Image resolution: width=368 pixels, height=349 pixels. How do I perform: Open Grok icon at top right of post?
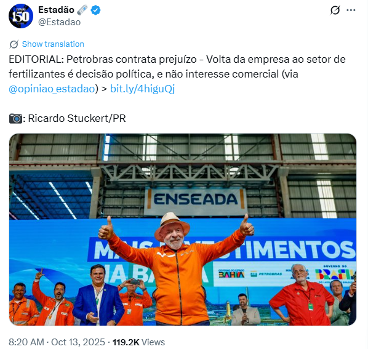[335, 10]
